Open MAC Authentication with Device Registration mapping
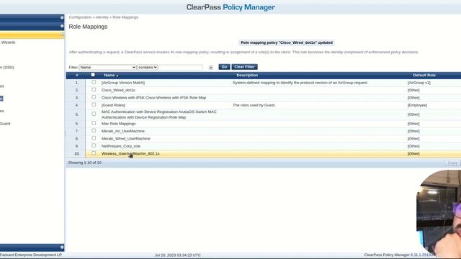 point(159,114)
